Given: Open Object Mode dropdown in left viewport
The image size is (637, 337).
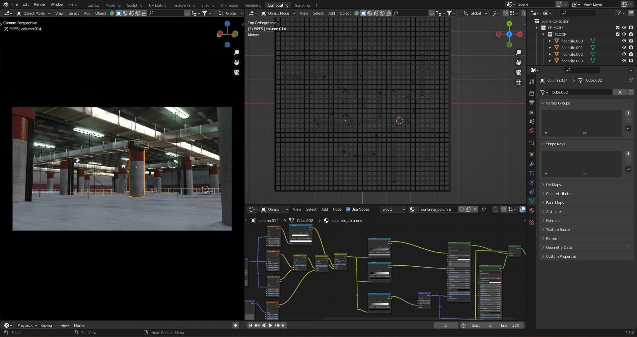Looking at the screenshot, I should tap(33, 13).
